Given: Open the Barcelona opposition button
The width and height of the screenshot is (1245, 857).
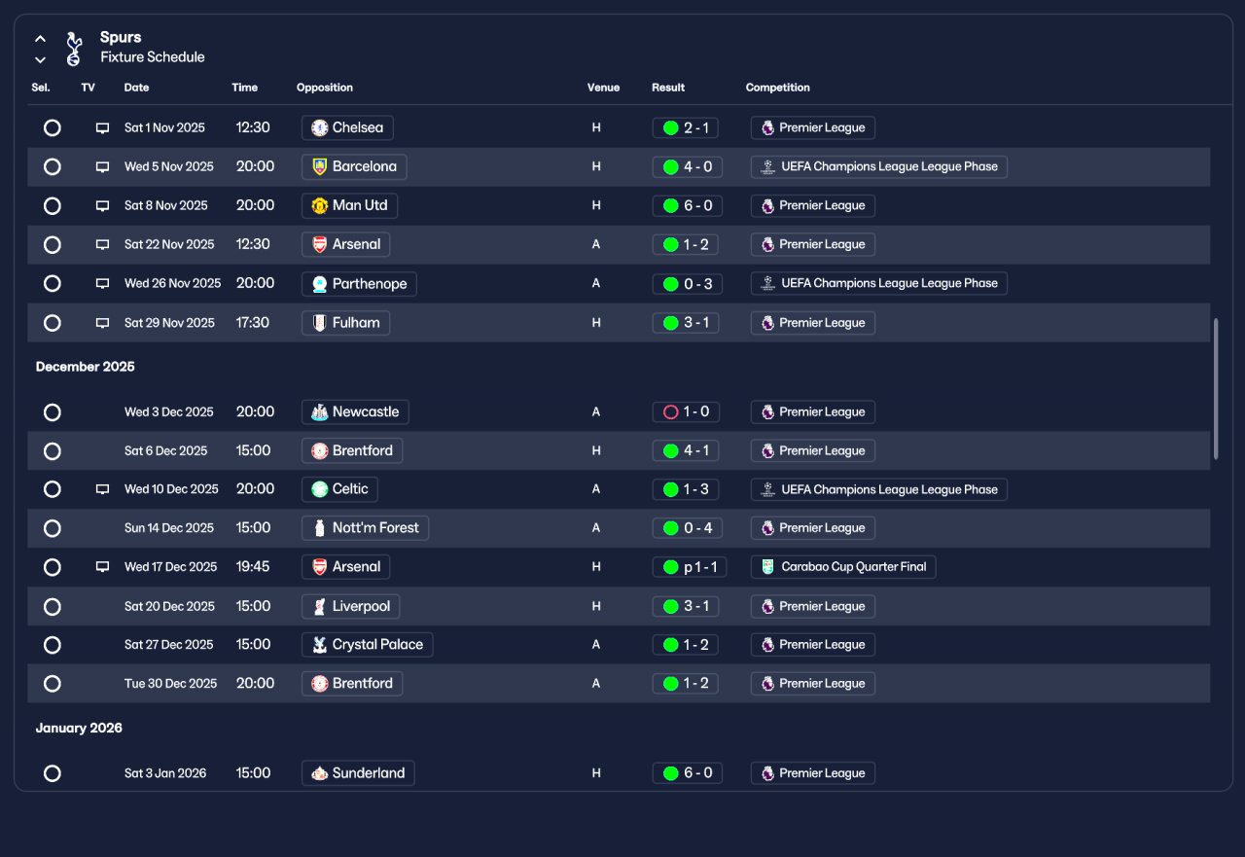Looking at the screenshot, I should [x=354, y=166].
